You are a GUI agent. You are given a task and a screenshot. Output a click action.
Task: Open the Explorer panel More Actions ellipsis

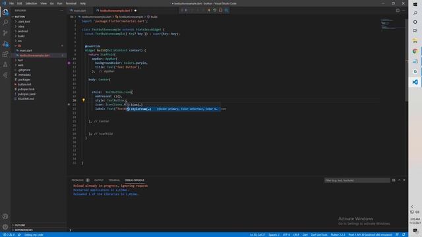pos(61,11)
